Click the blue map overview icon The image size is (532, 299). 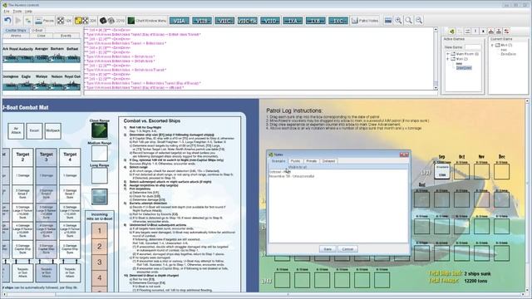coord(388,21)
